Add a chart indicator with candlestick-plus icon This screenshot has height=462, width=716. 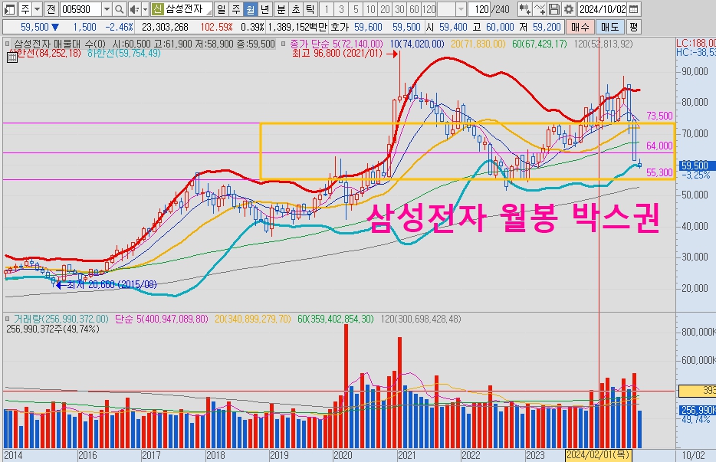pyautogui.click(x=524, y=9)
